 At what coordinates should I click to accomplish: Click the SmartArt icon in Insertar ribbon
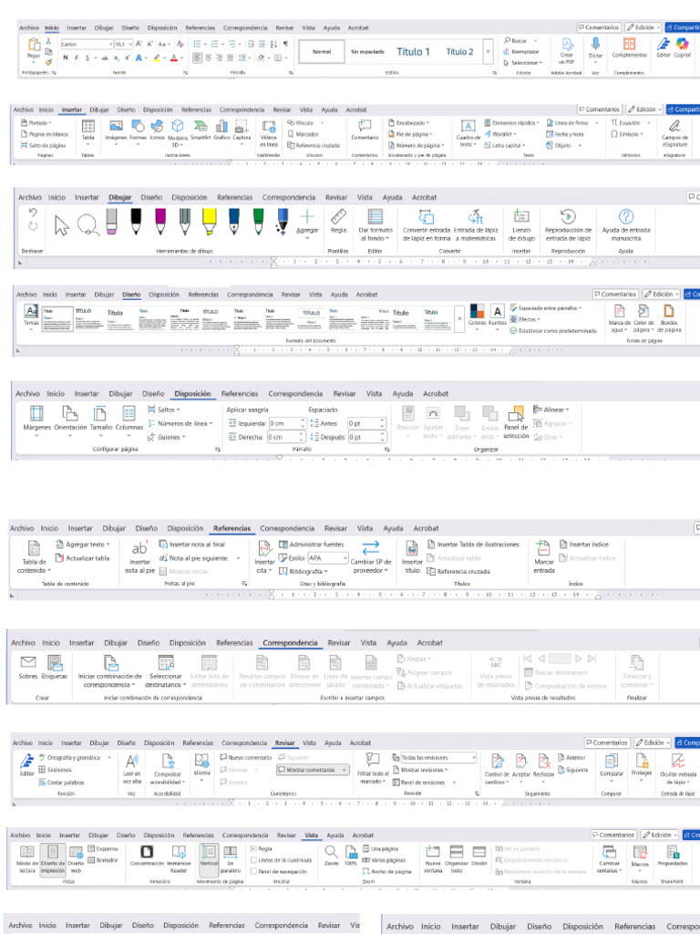click(200, 126)
